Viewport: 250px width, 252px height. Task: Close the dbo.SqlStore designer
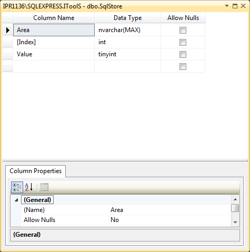pos(243,6)
